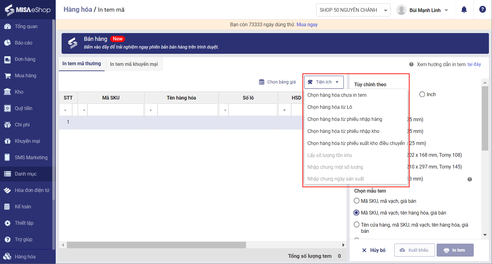Collapse the Tiện ích dropdown arrow

tap(337, 82)
